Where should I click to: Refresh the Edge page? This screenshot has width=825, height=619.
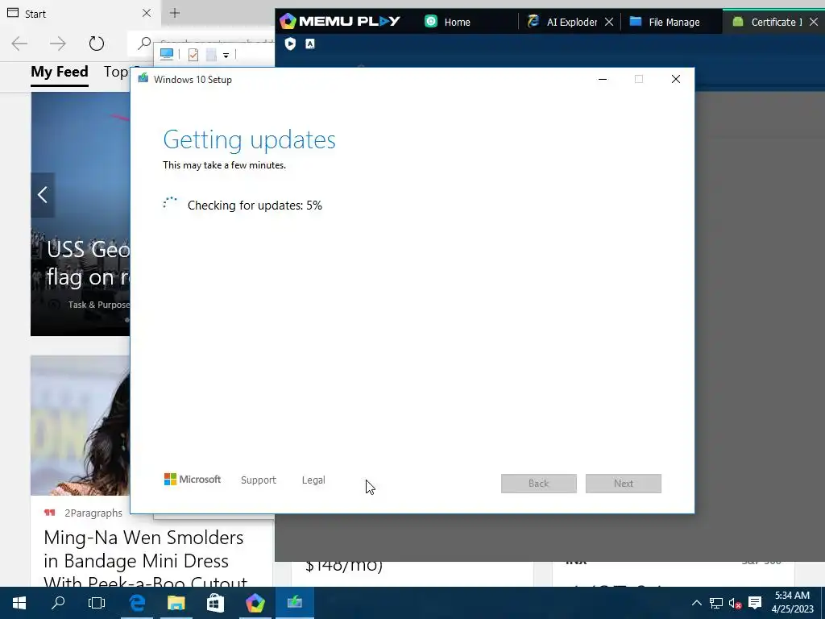(x=97, y=44)
